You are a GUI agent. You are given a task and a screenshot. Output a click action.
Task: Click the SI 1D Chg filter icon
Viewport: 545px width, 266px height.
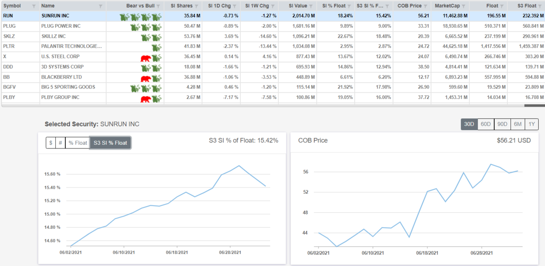[234, 6]
